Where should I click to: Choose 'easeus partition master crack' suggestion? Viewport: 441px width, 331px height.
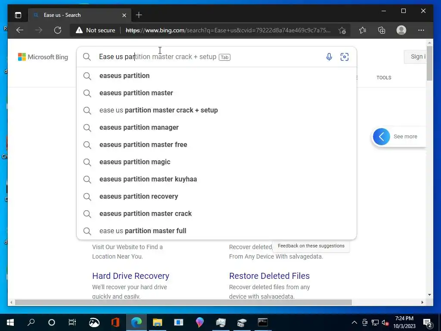[217, 214]
